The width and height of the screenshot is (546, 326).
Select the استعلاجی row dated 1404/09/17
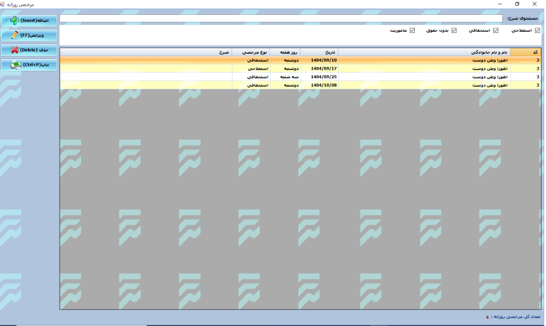(x=323, y=69)
